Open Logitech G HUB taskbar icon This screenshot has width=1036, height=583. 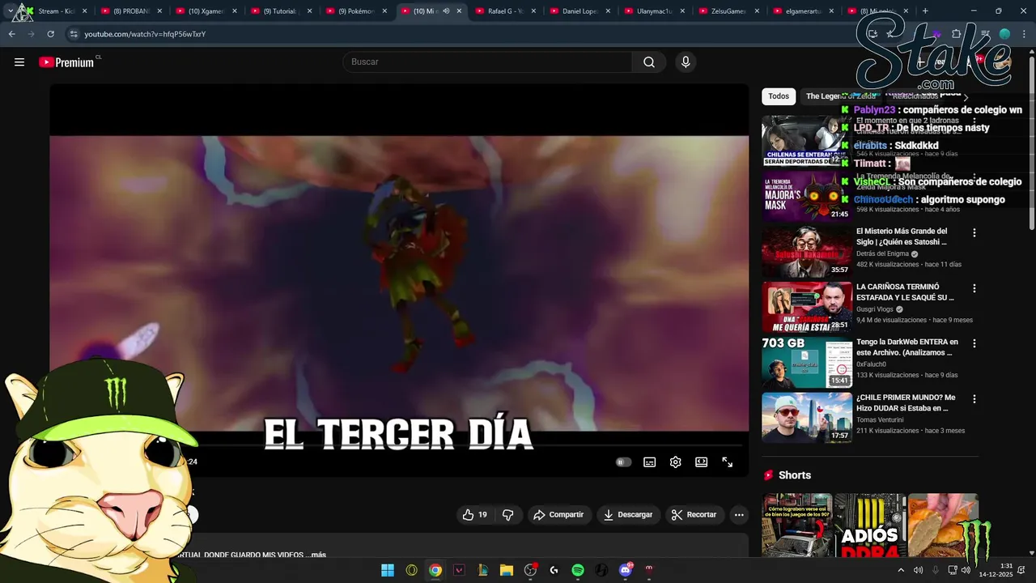click(x=554, y=570)
